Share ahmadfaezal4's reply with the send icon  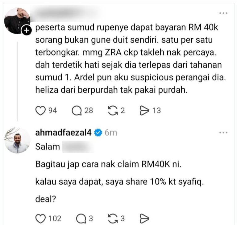click(144, 219)
